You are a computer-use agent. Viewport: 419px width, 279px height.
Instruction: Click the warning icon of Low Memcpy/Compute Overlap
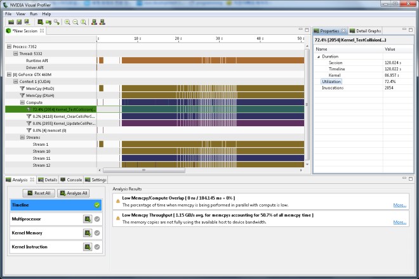(118, 201)
